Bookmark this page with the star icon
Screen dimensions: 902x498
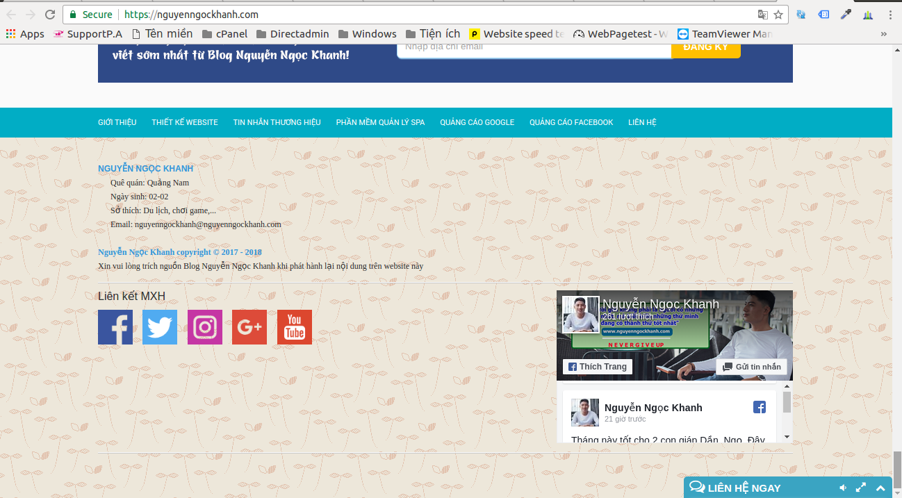tap(779, 15)
